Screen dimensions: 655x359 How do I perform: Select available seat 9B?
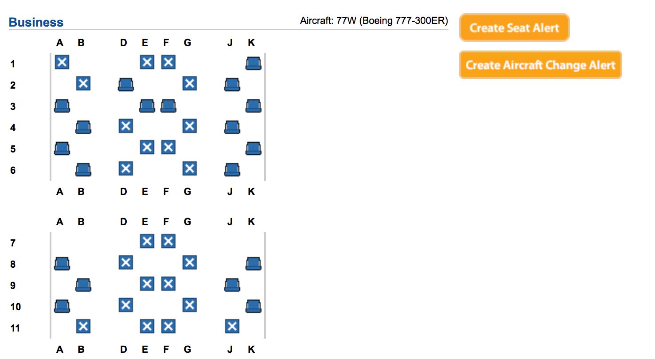coord(83,285)
